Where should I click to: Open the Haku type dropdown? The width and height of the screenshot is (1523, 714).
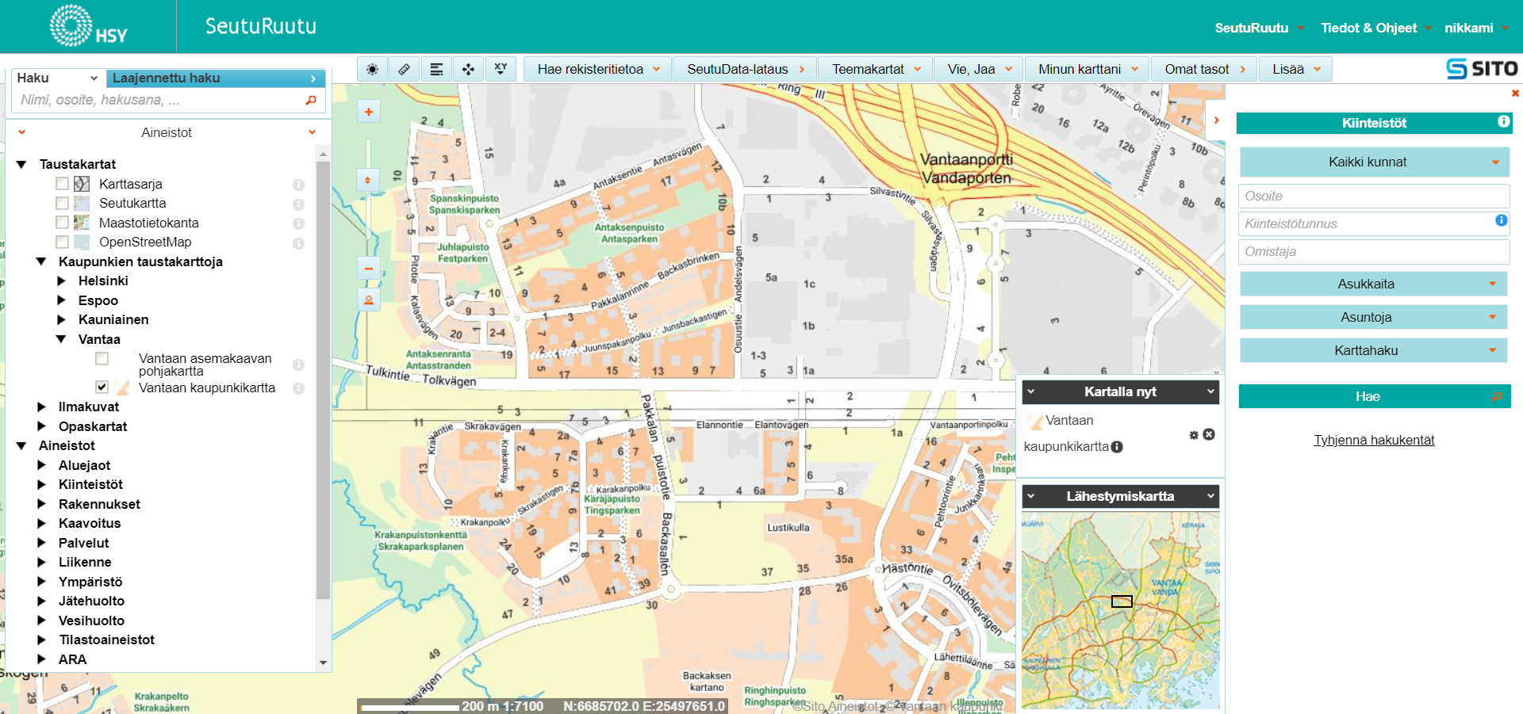[x=57, y=78]
